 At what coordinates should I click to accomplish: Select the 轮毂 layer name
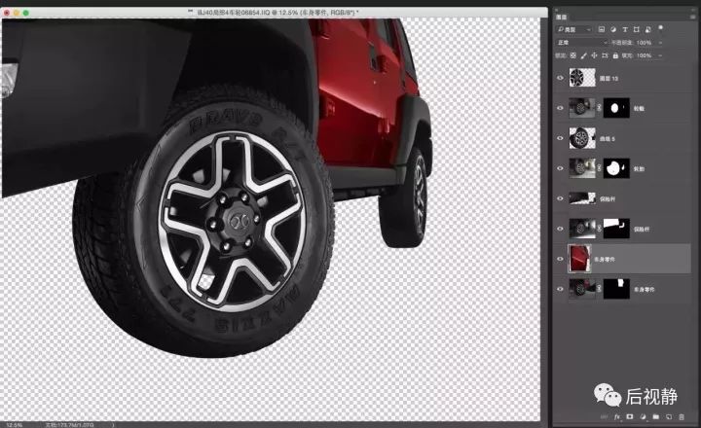click(639, 109)
